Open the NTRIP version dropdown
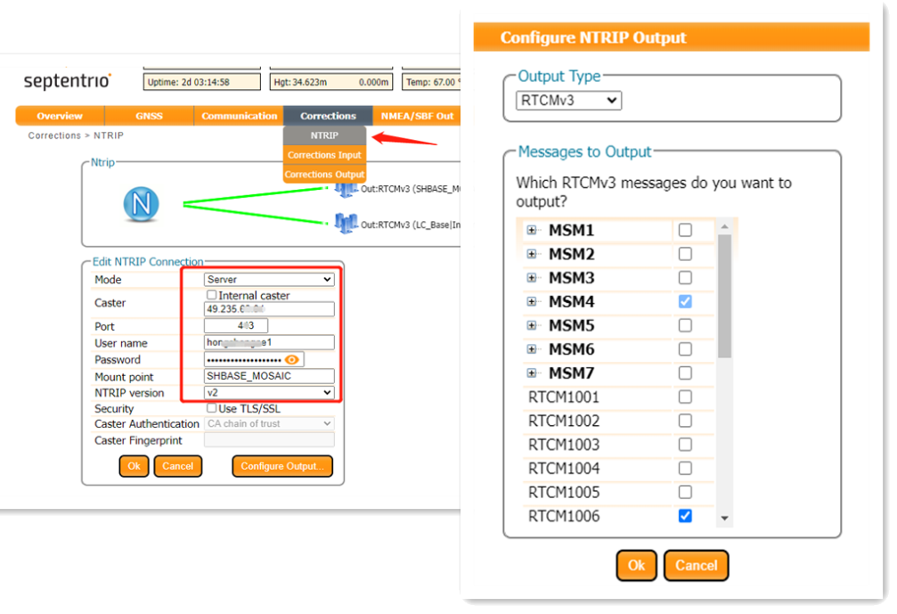The height and width of the screenshot is (614, 897). tap(269, 392)
